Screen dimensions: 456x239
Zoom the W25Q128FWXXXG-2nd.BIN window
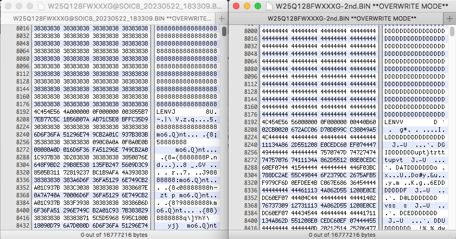pyautogui.click(x=258, y=6)
